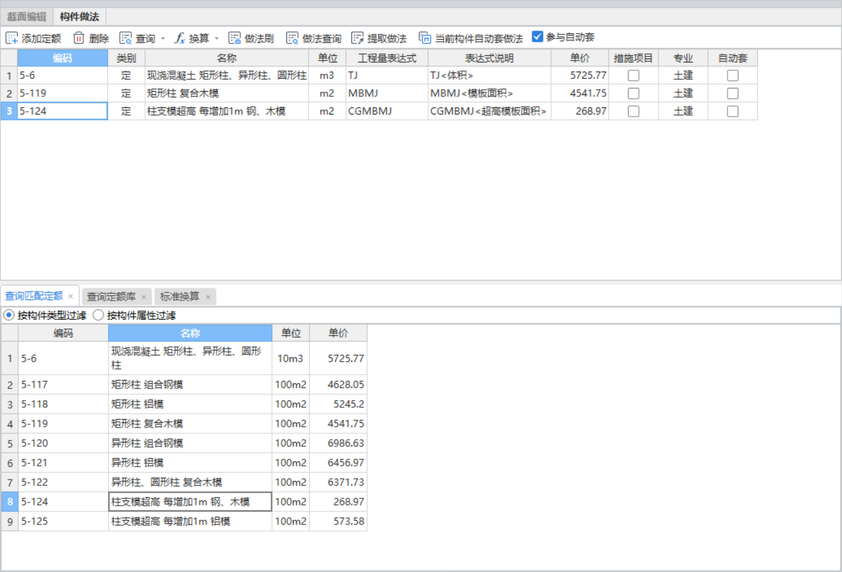This screenshot has width=842, height=572.
Task: Click the 做法刷 brush icon
Action: click(235, 38)
